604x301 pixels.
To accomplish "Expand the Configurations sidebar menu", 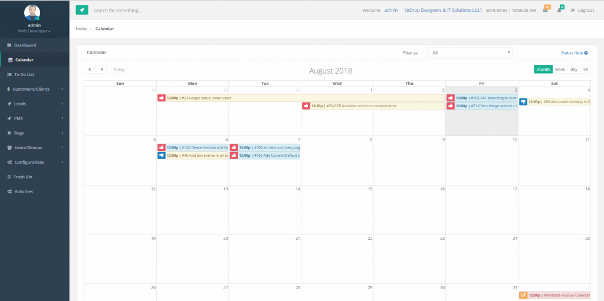I will [x=34, y=162].
